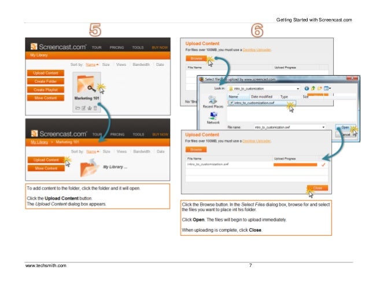Click BUY NOW in the Marketing 101 page header

pyautogui.click(x=160, y=135)
